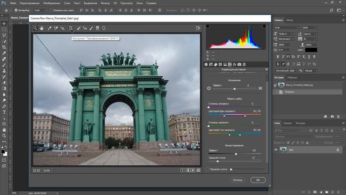This screenshot has height=195, width=346.
Task: Select the Graduated Filter tool in Camera Raw
Action: click(x=97, y=28)
